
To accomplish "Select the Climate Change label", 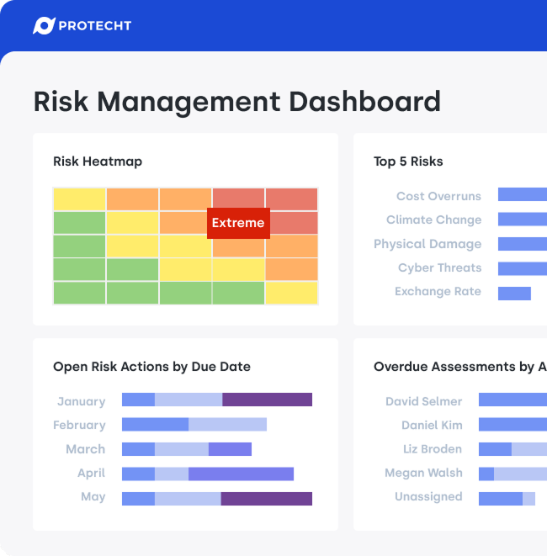I will pos(433,220).
